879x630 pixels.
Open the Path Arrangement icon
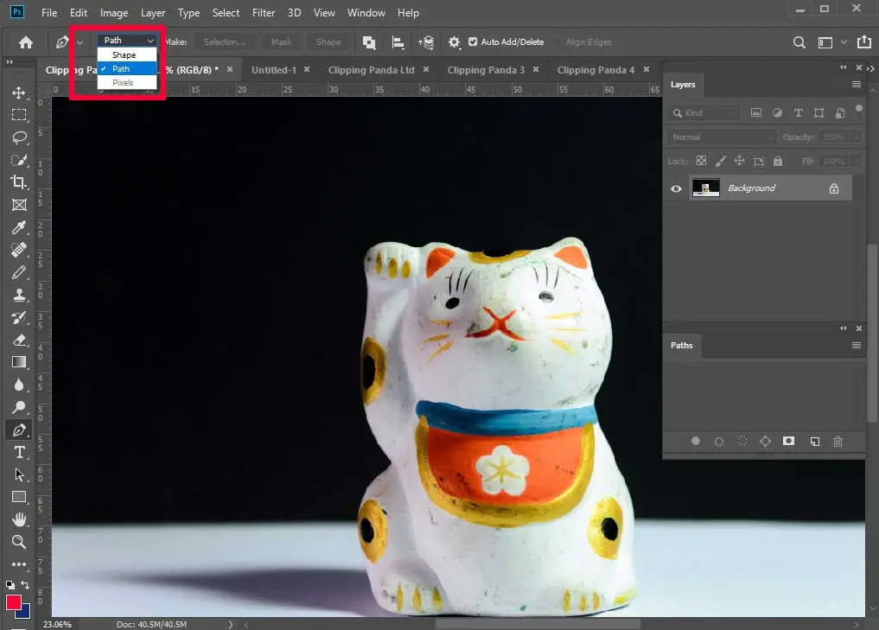click(426, 42)
